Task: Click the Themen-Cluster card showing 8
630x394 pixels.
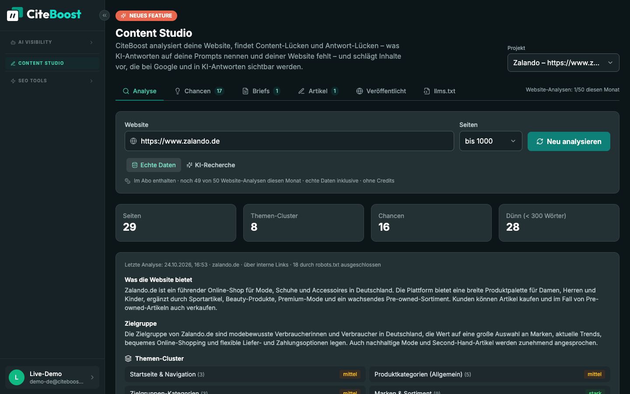Action: (x=304, y=223)
